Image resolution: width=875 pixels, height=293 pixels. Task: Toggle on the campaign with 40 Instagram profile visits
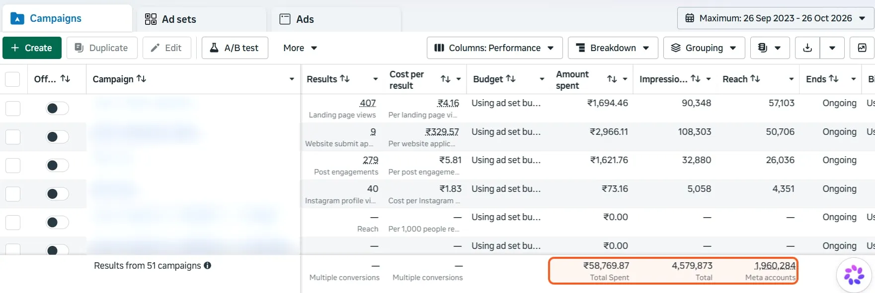(57, 194)
